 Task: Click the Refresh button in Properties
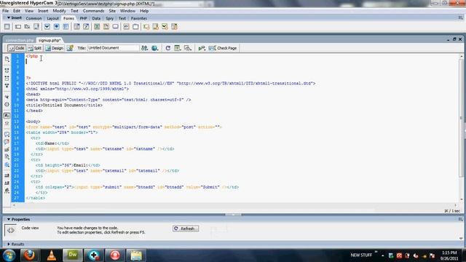coord(186,229)
